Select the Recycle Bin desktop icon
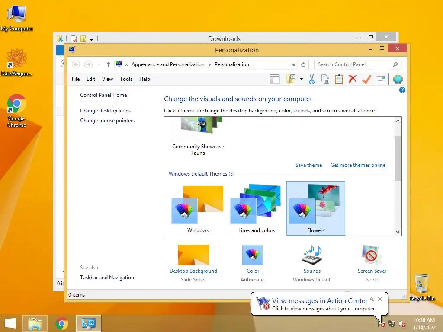This screenshot has width=443, height=332. (x=422, y=287)
